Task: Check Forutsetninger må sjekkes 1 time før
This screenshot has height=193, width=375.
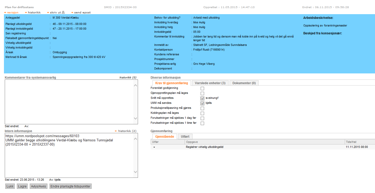Action: click(202, 123)
